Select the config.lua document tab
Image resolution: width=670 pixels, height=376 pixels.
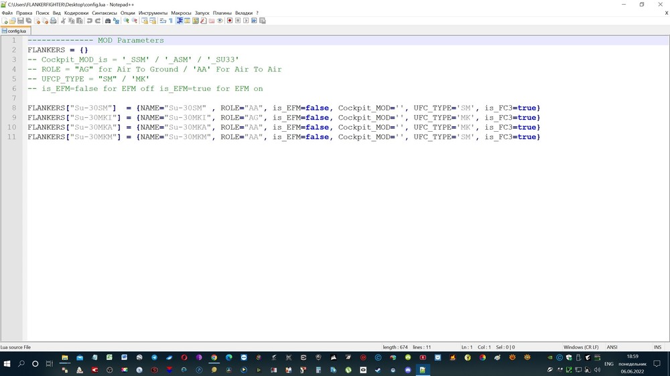pos(15,31)
